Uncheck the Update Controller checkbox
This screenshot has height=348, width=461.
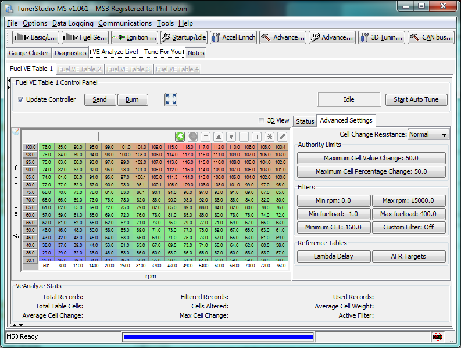point(21,99)
